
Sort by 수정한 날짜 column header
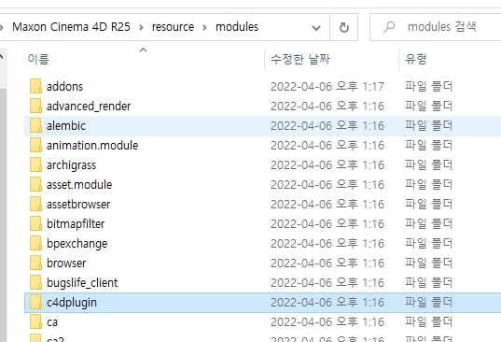coord(300,59)
